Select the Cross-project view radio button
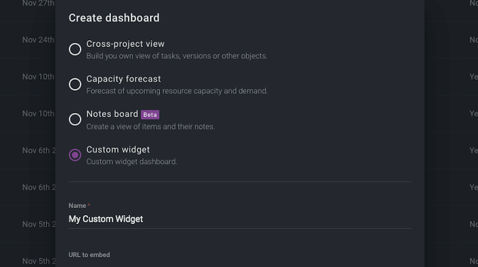This screenshot has height=267, width=478. pos(75,49)
